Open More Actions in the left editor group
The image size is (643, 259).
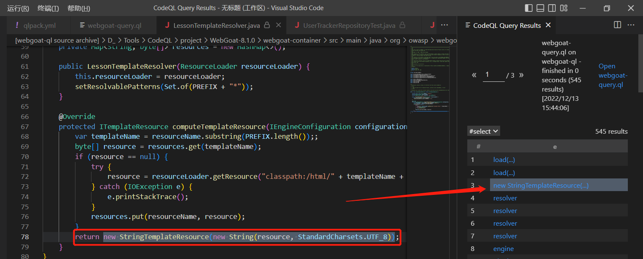tap(444, 25)
